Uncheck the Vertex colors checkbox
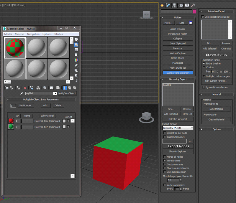The height and width of the screenshot is (203, 236). (x=165, y=161)
